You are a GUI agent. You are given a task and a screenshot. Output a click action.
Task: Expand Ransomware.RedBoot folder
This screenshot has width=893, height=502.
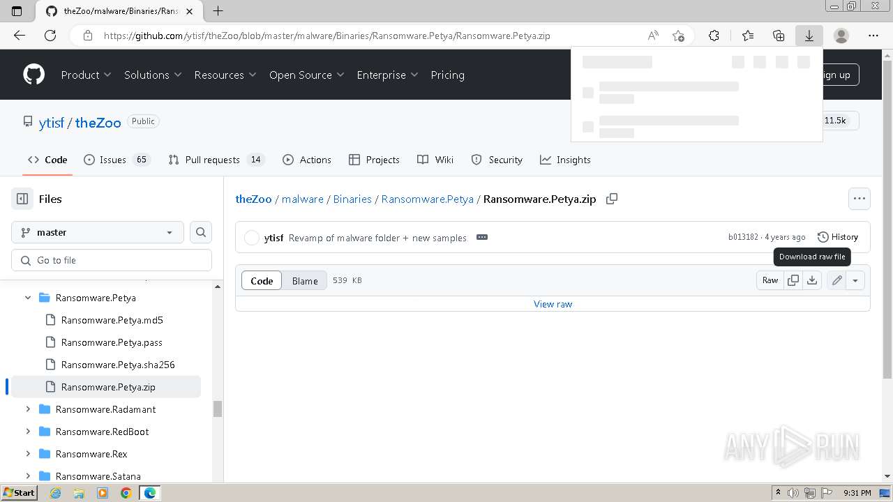28,432
